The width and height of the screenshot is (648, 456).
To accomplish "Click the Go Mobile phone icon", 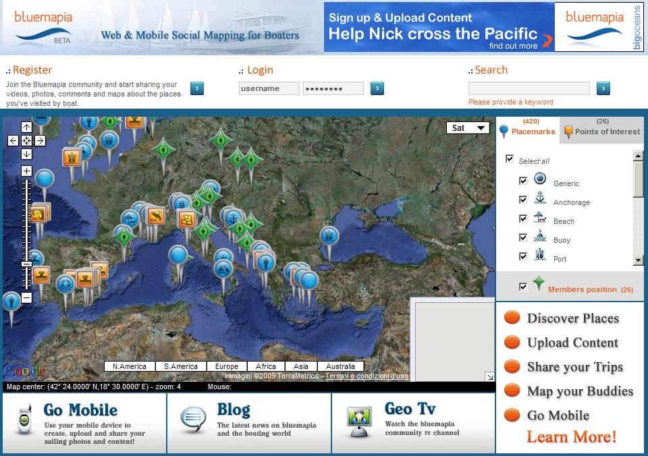I will click(x=24, y=418).
